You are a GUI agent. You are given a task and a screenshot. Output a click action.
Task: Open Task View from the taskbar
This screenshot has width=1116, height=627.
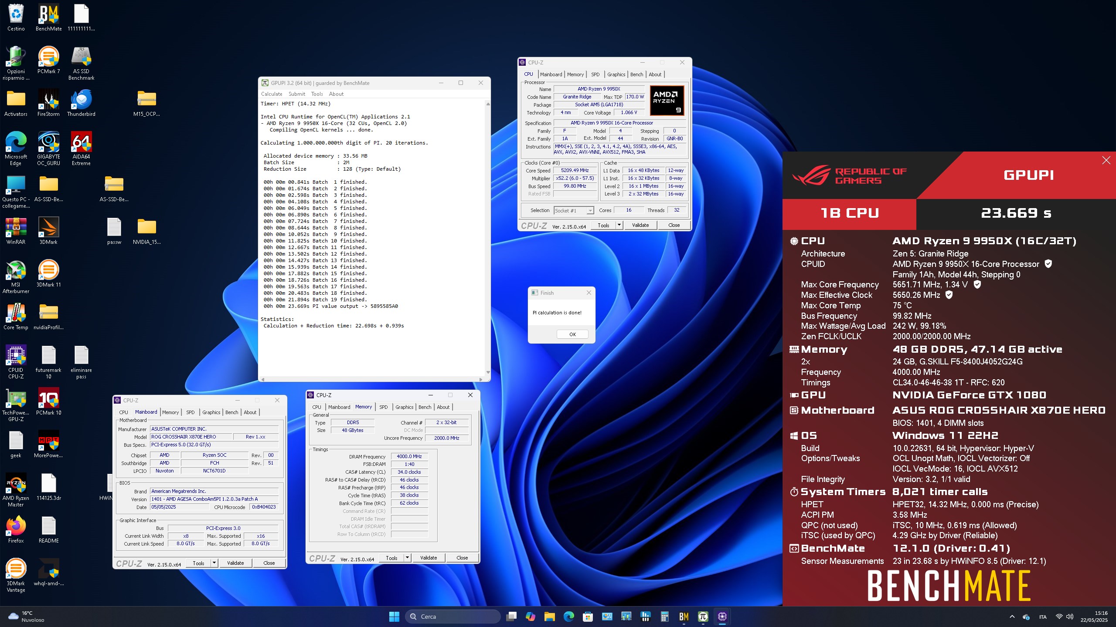511,616
